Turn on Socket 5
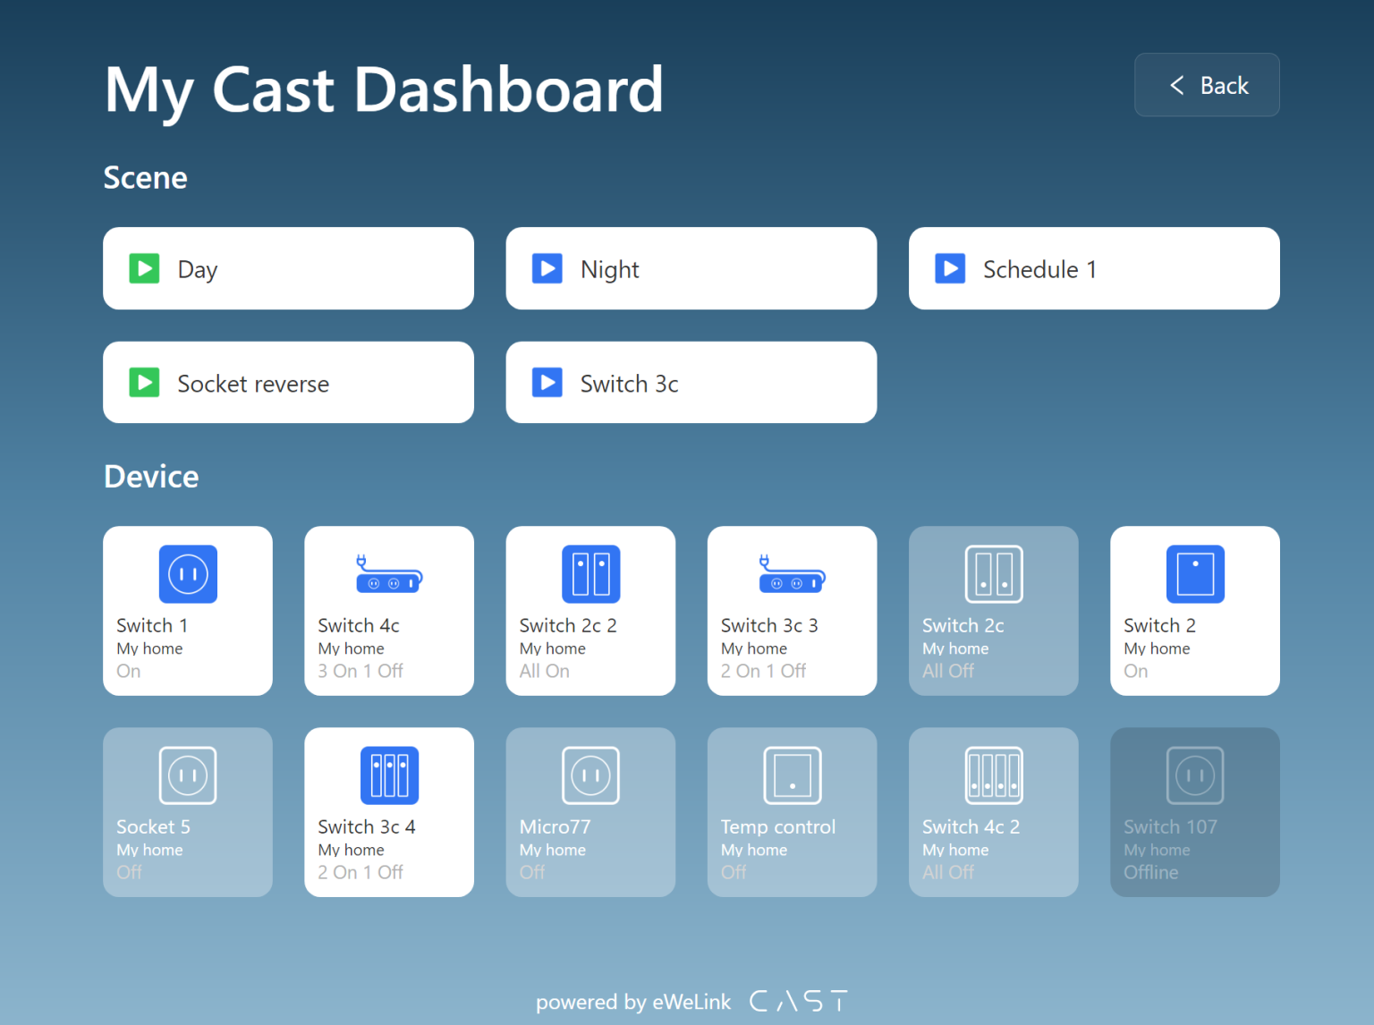The width and height of the screenshot is (1374, 1025). (x=187, y=812)
